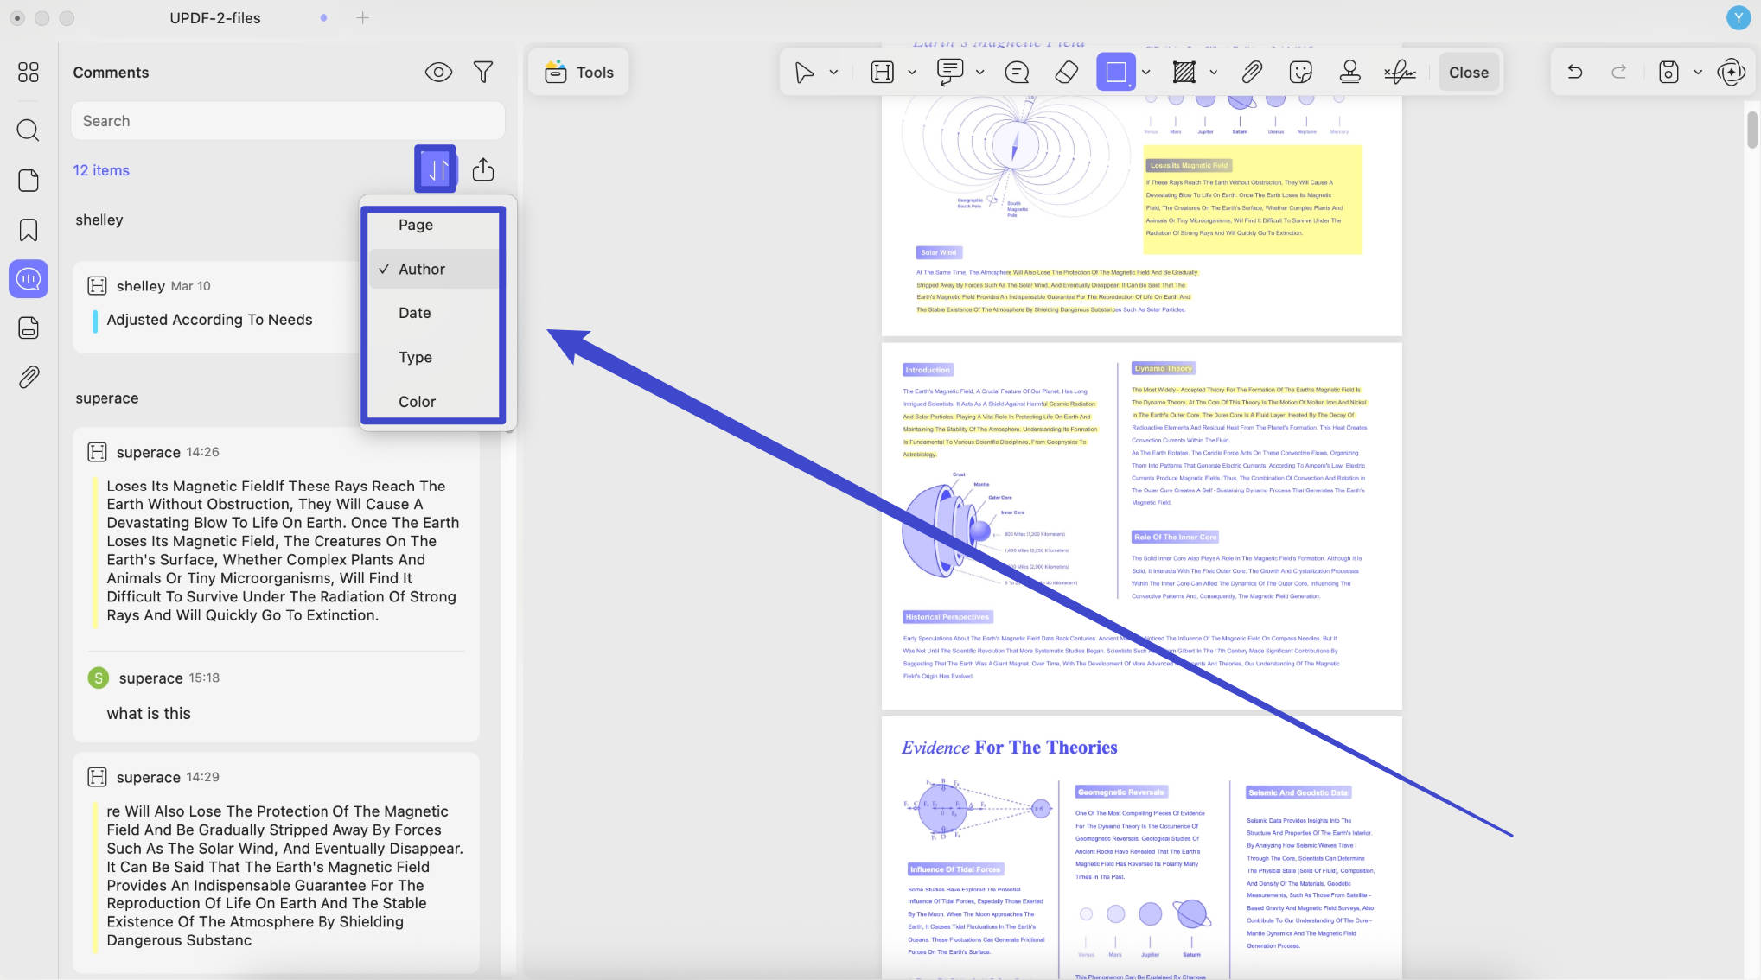Select the superace author group heading
This screenshot has height=980, width=1761.
107,398
